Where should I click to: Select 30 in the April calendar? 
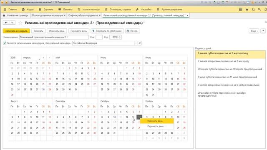coord(12,95)
